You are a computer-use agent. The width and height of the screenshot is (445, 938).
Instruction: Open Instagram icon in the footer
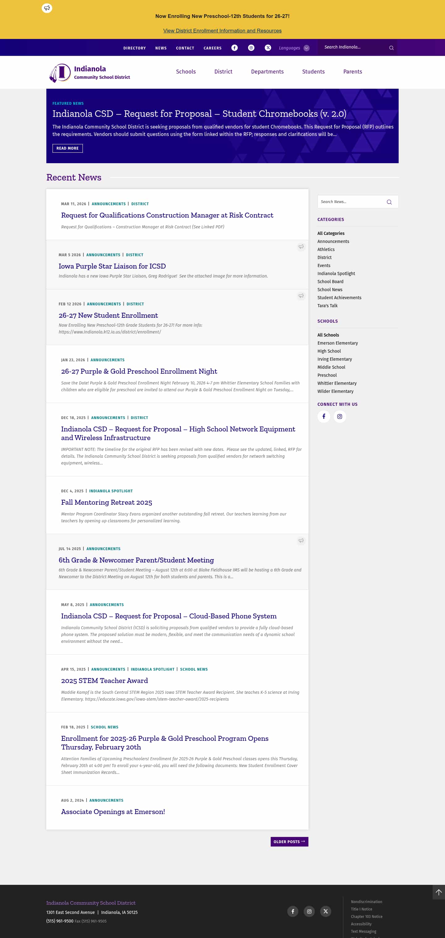309,911
